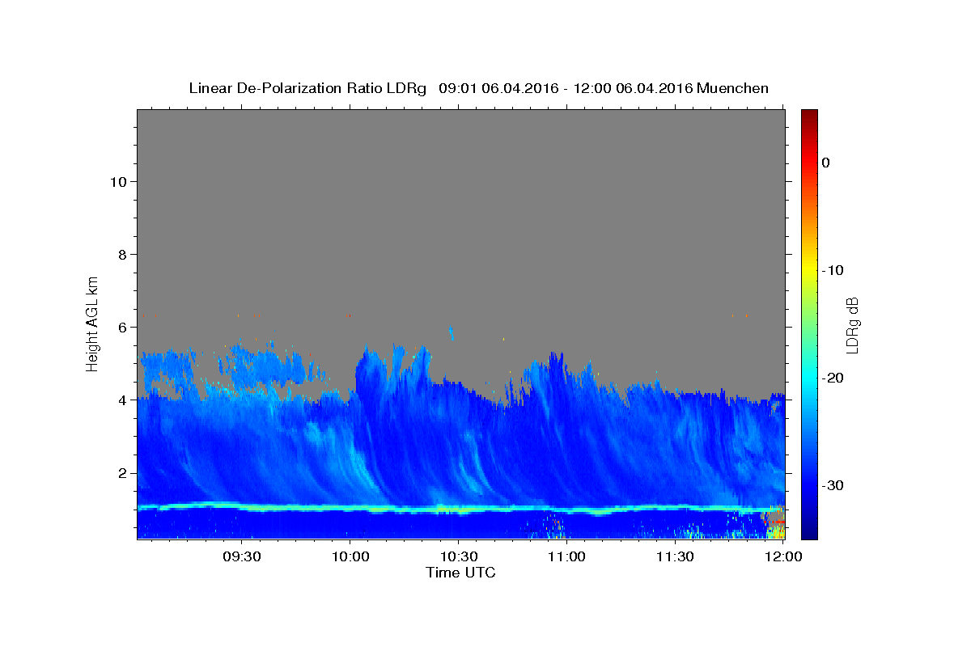This screenshot has height=647, width=971.
Task: Click the '12:00' time axis label
Action: tap(782, 556)
